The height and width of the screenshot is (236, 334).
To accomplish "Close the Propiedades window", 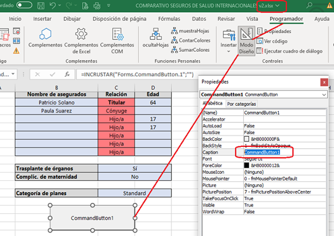I will point(324,82).
